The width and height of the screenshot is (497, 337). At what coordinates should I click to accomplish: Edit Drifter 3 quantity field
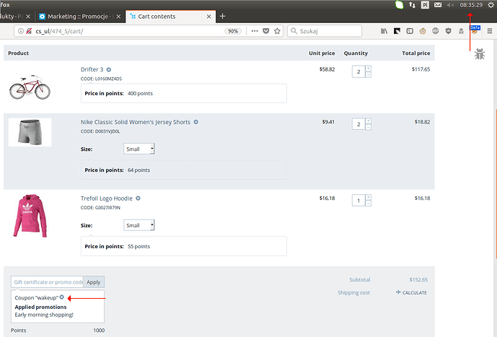tap(359, 71)
